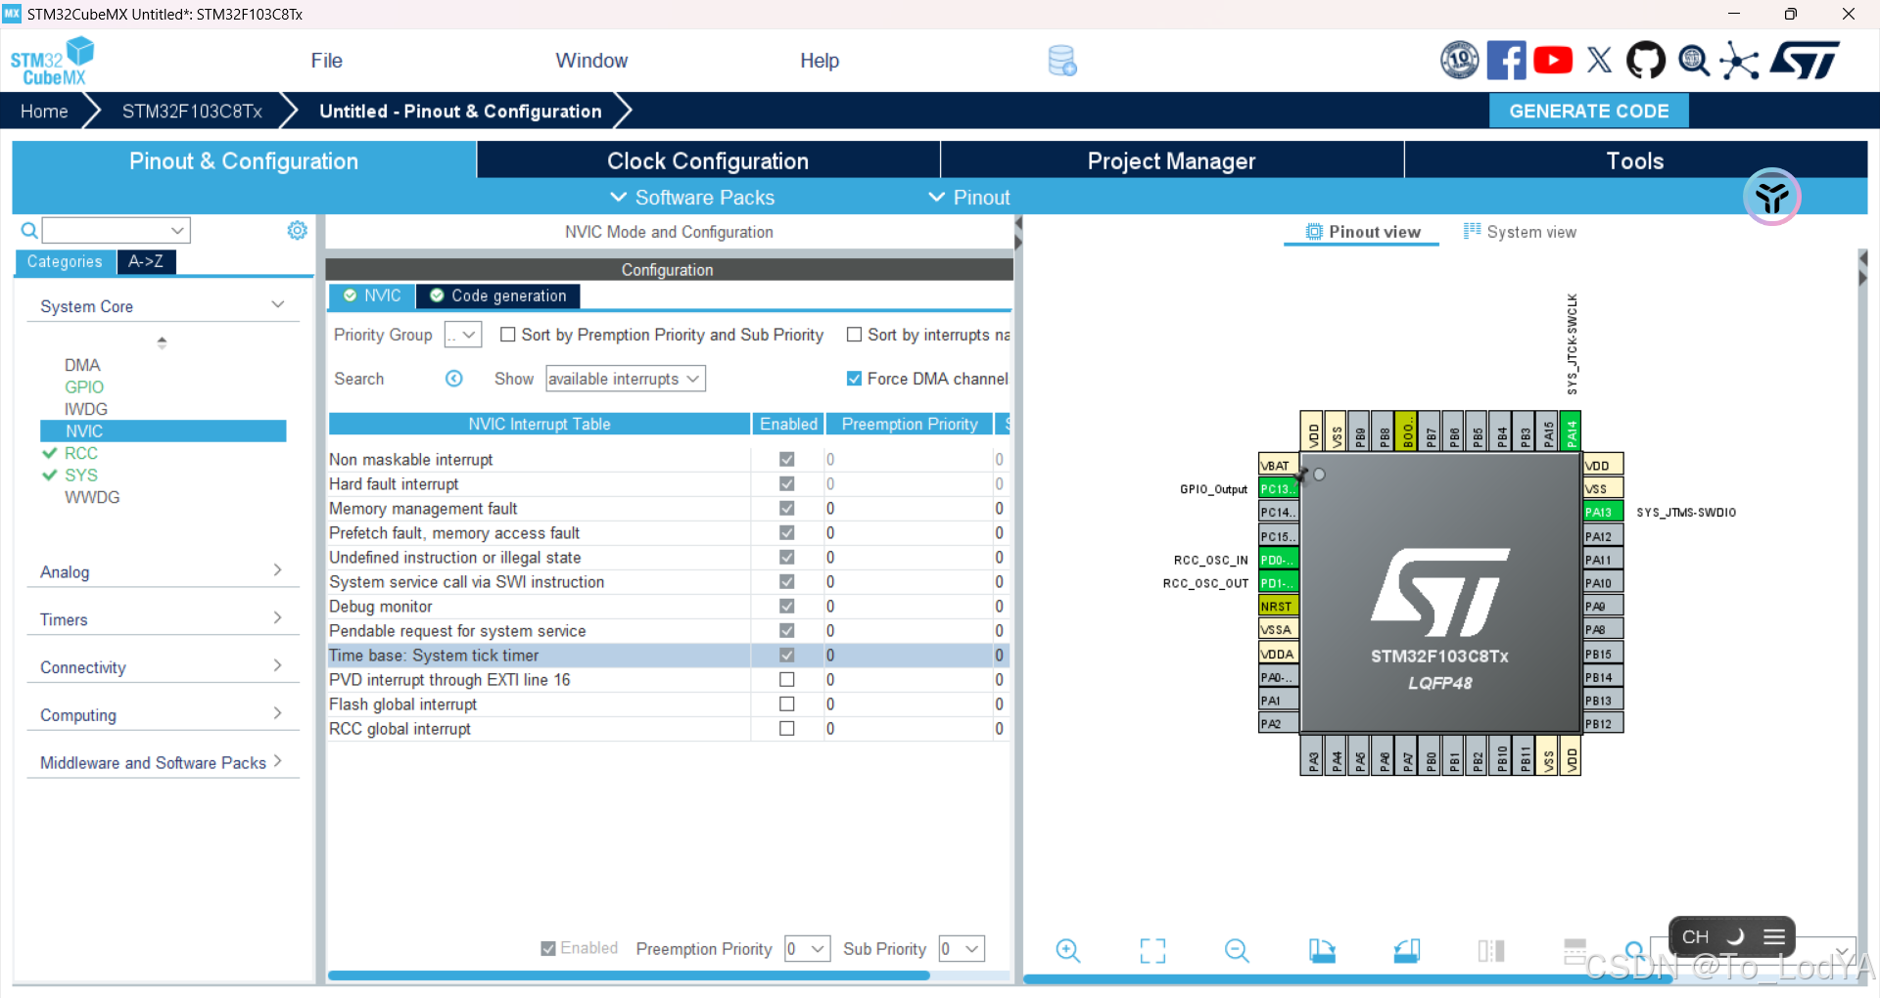Open the GitHub icon link
This screenshot has width=1880, height=998.
1646,61
